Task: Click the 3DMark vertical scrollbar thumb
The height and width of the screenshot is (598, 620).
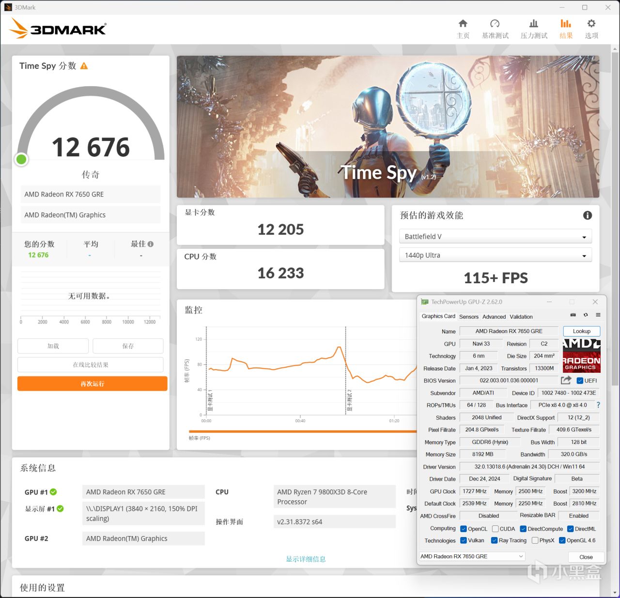Action: (x=615, y=218)
